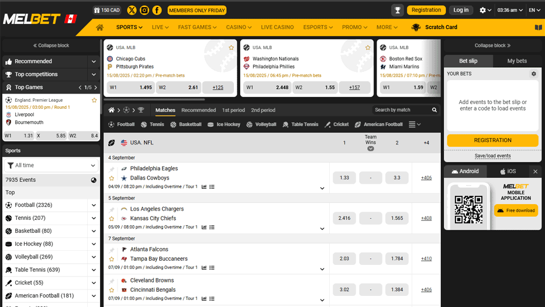Open the Facebook social icon
545x307 pixels.
[157, 10]
